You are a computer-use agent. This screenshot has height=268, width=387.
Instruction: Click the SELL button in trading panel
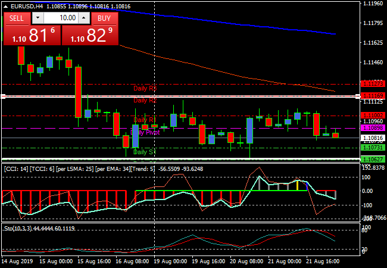[x=17, y=18]
